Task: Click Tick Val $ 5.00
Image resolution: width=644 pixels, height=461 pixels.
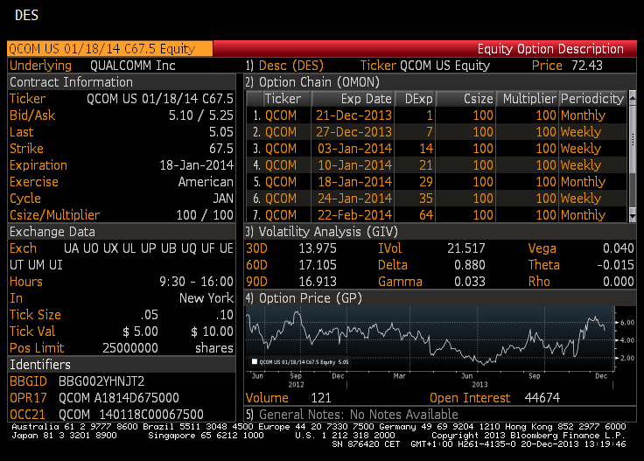Action: pyautogui.click(x=140, y=332)
